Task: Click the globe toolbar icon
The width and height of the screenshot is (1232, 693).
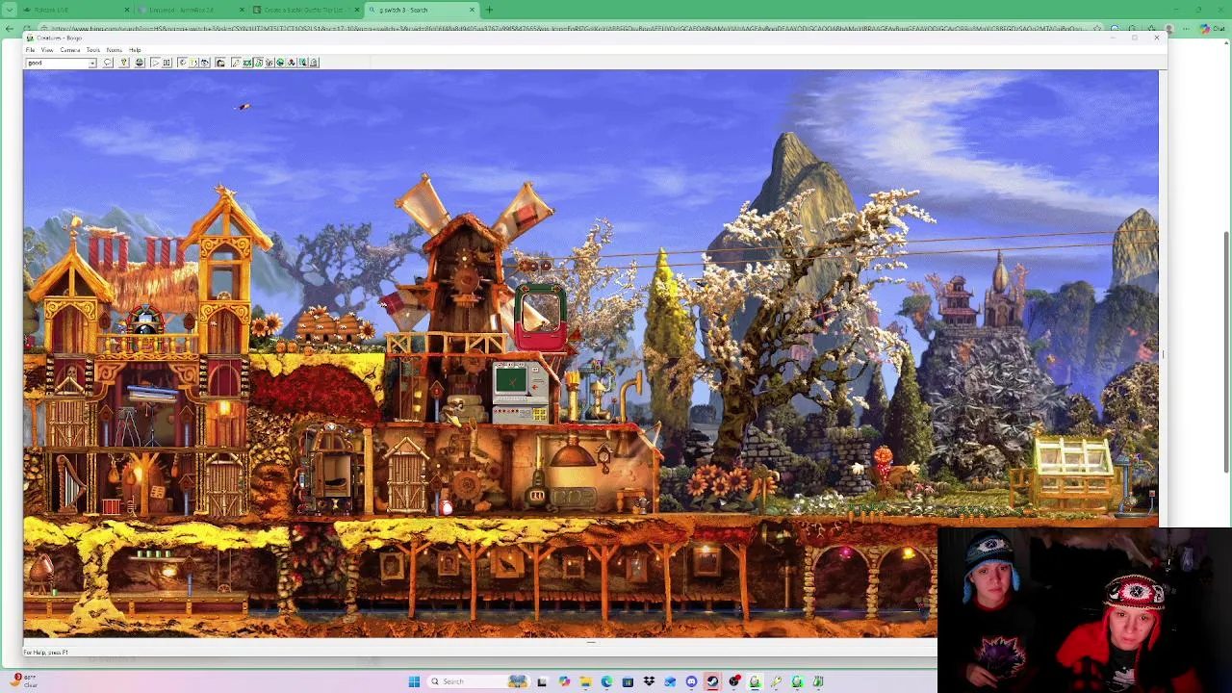Action: coord(140,63)
